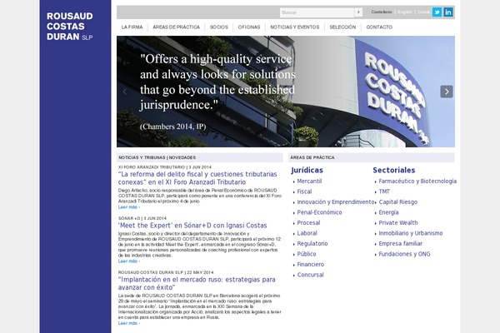Screen dimensions: 500x333
Task: Open the Socios menu item
Action: [219, 27]
